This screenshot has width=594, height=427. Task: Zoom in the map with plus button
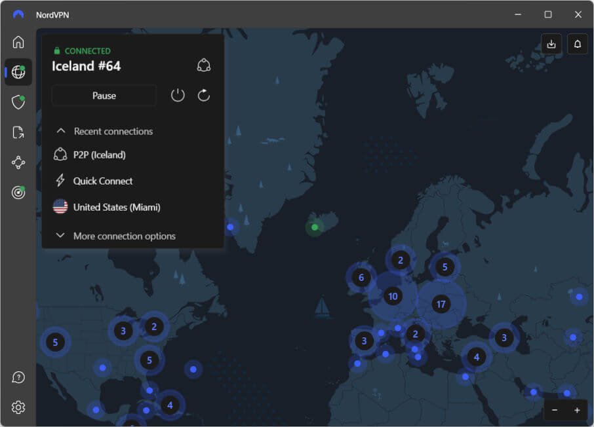(x=576, y=410)
